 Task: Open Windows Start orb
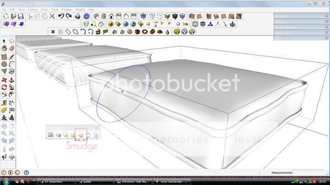tap(5, 181)
